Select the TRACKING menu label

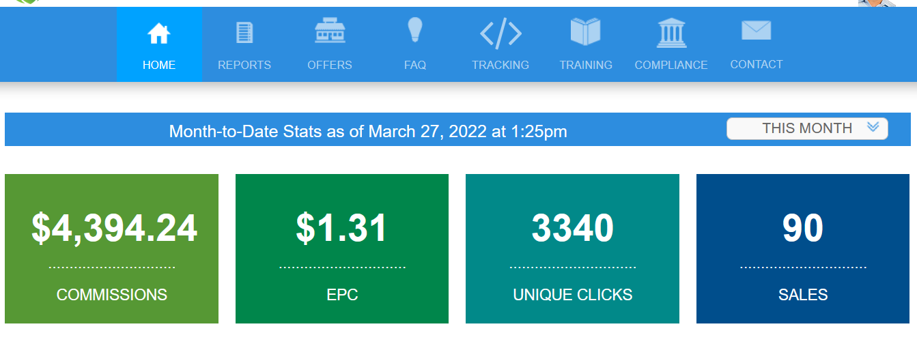click(500, 65)
